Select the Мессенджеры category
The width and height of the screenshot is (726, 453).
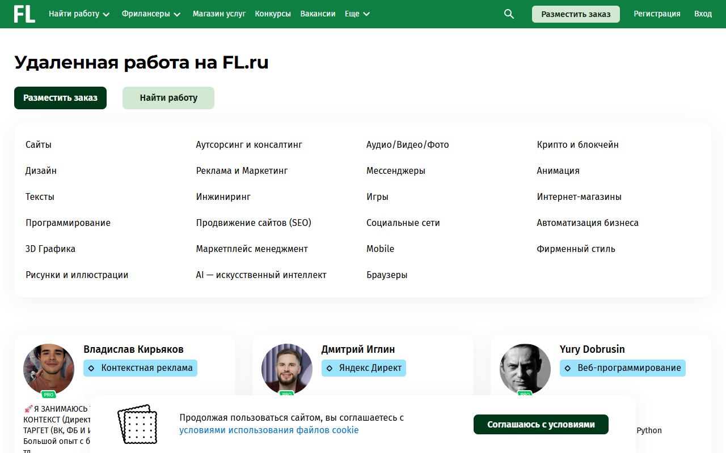pos(396,171)
